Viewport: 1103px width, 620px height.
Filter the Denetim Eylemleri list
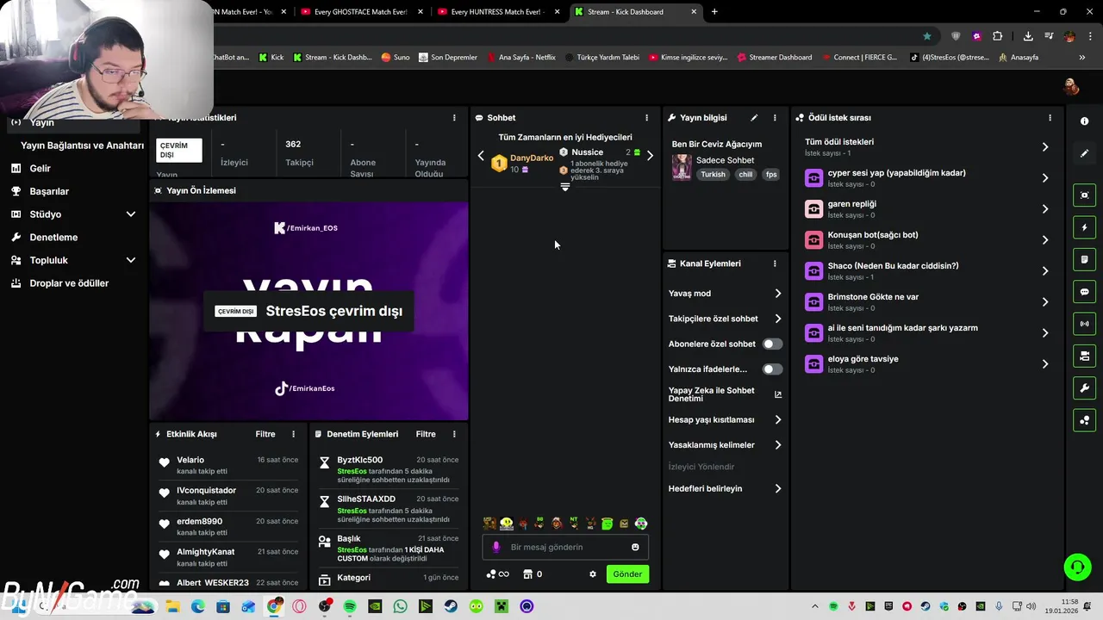(x=426, y=434)
